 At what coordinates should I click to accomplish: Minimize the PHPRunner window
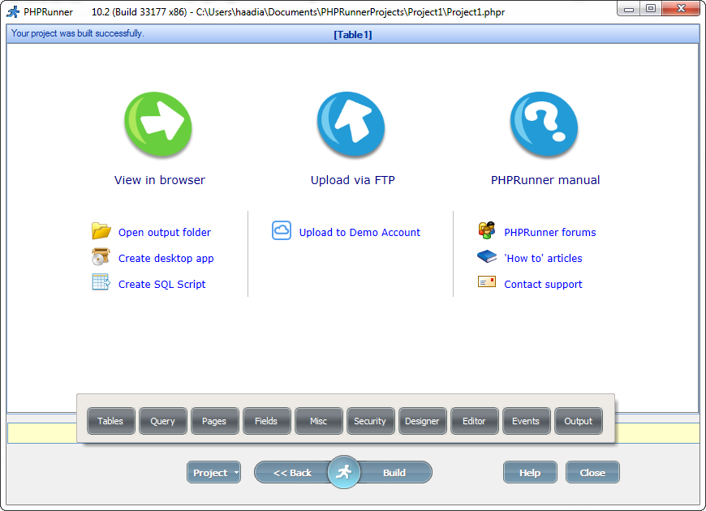(x=629, y=9)
